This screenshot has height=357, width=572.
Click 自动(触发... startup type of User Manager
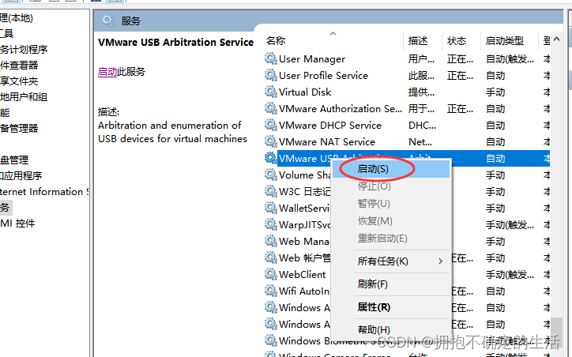tap(510, 59)
